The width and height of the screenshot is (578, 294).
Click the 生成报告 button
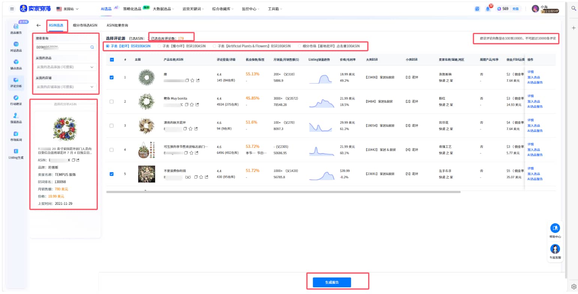point(332,282)
